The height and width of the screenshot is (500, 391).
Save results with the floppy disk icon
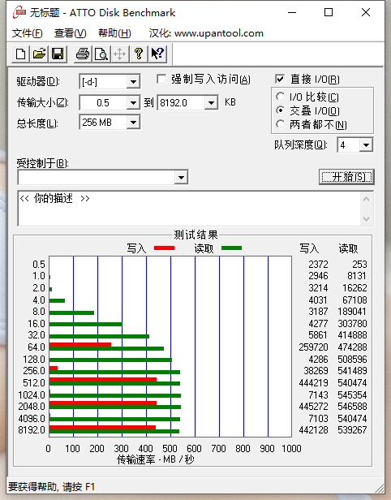(x=58, y=54)
